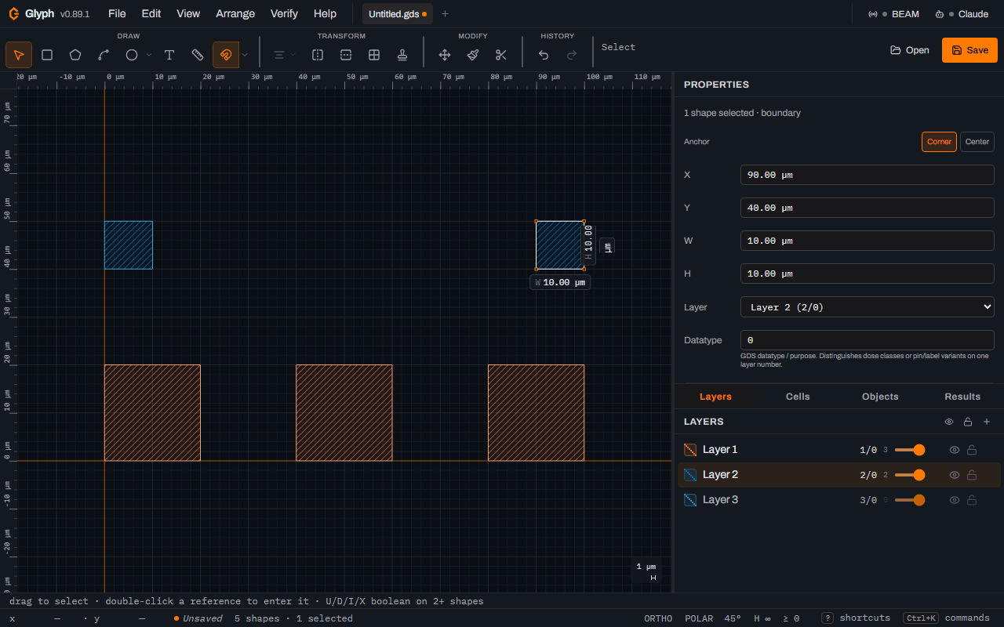Pick the Polygon draw tool
Image resolution: width=1004 pixels, height=627 pixels.
pos(75,55)
